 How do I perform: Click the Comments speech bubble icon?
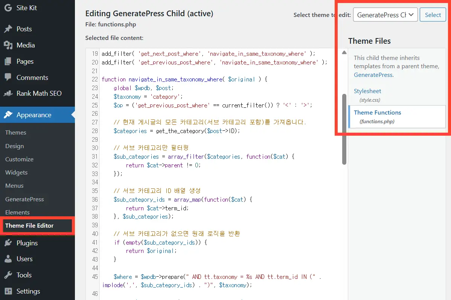(8, 78)
